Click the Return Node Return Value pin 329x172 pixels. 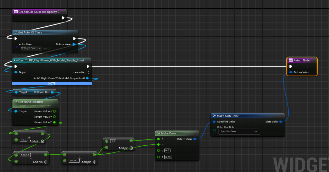pos(291,72)
